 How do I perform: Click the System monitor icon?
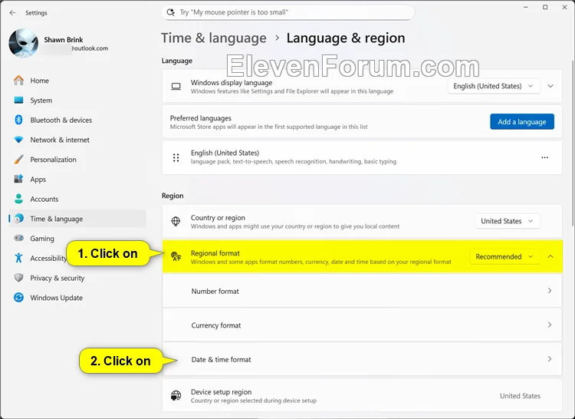18,101
